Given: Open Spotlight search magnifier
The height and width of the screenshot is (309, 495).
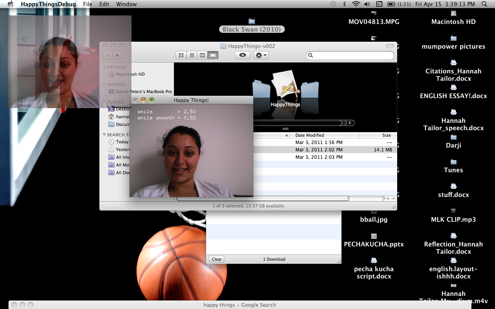Looking at the screenshot, I should coord(484,4).
